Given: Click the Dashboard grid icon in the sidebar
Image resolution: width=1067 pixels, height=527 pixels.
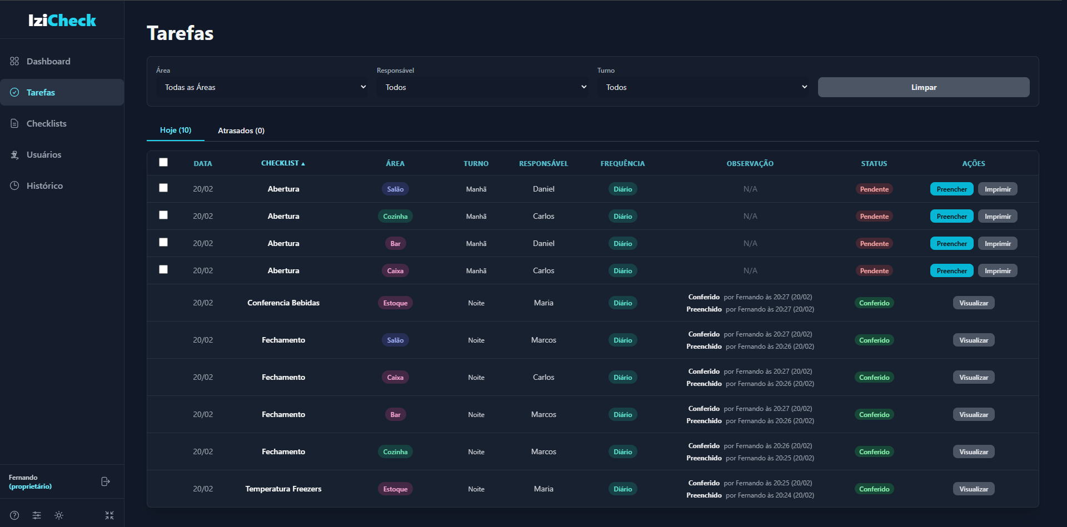Looking at the screenshot, I should click(14, 61).
